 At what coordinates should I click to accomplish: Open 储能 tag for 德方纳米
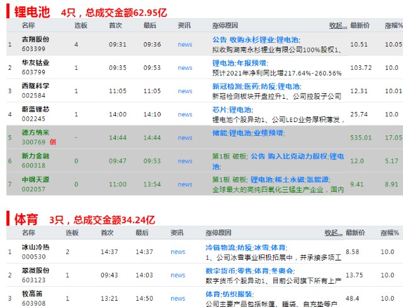(x=220, y=133)
